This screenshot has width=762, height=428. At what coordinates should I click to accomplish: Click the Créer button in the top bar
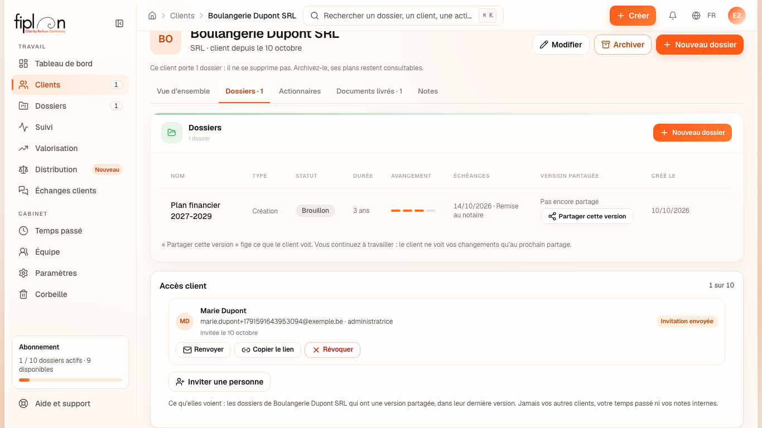coord(633,16)
